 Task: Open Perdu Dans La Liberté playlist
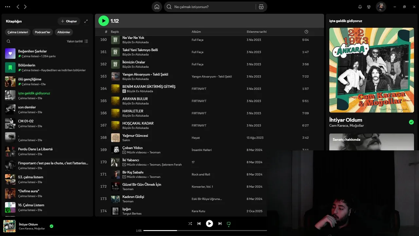click(x=47, y=151)
